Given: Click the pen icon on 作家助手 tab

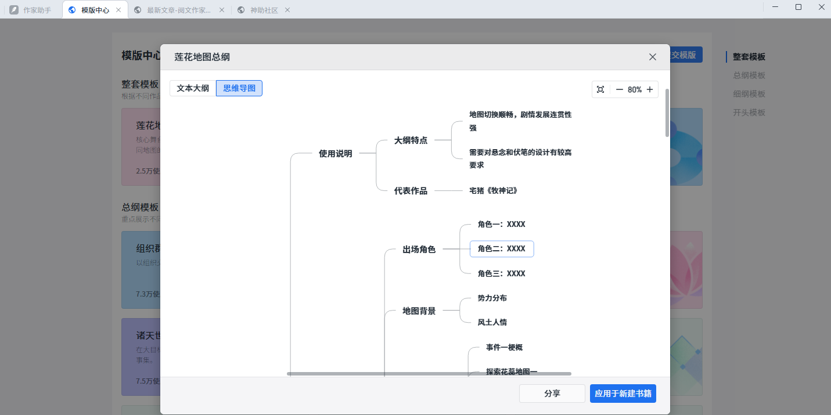Looking at the screenshot, I should pos(15,9).
